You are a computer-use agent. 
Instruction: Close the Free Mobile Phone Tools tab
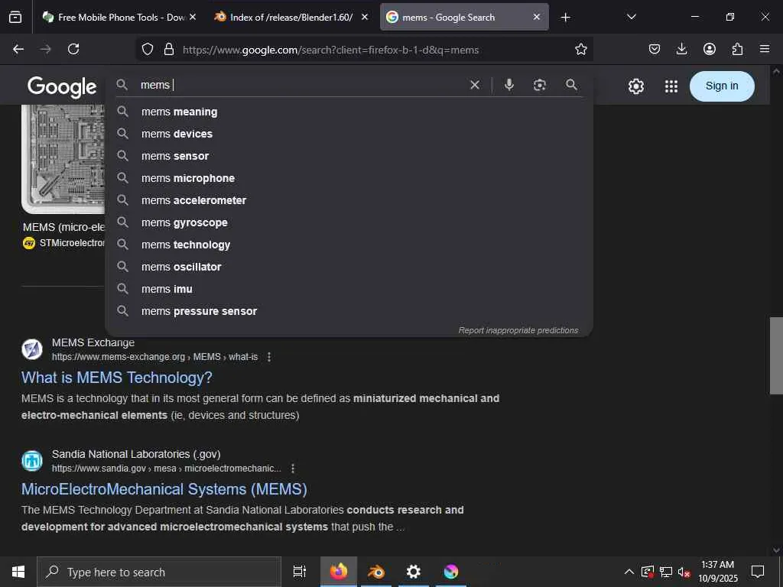point(192,17)
